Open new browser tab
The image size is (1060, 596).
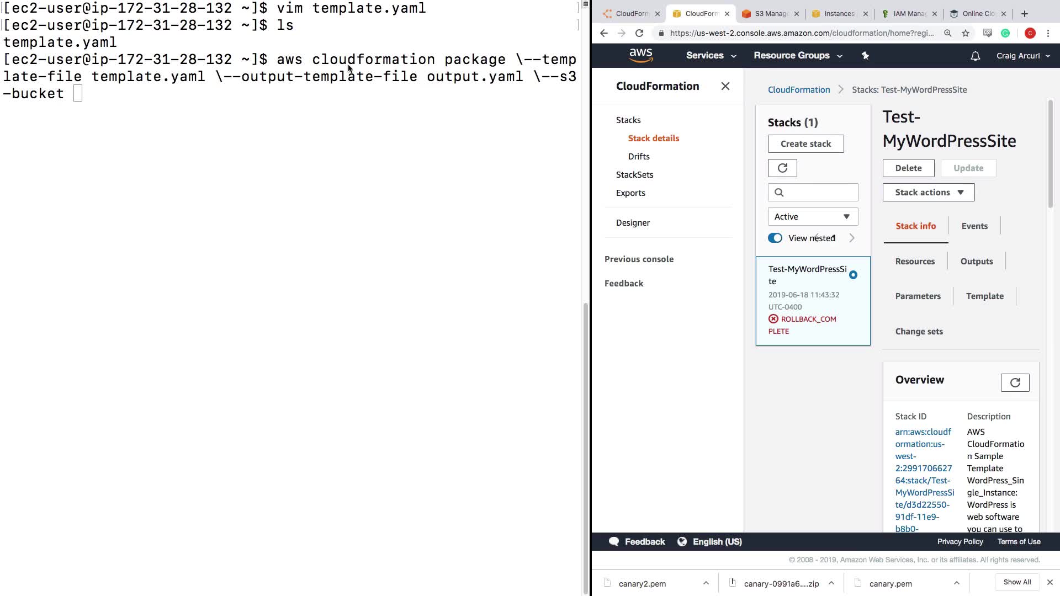[x=1025, y=14]
